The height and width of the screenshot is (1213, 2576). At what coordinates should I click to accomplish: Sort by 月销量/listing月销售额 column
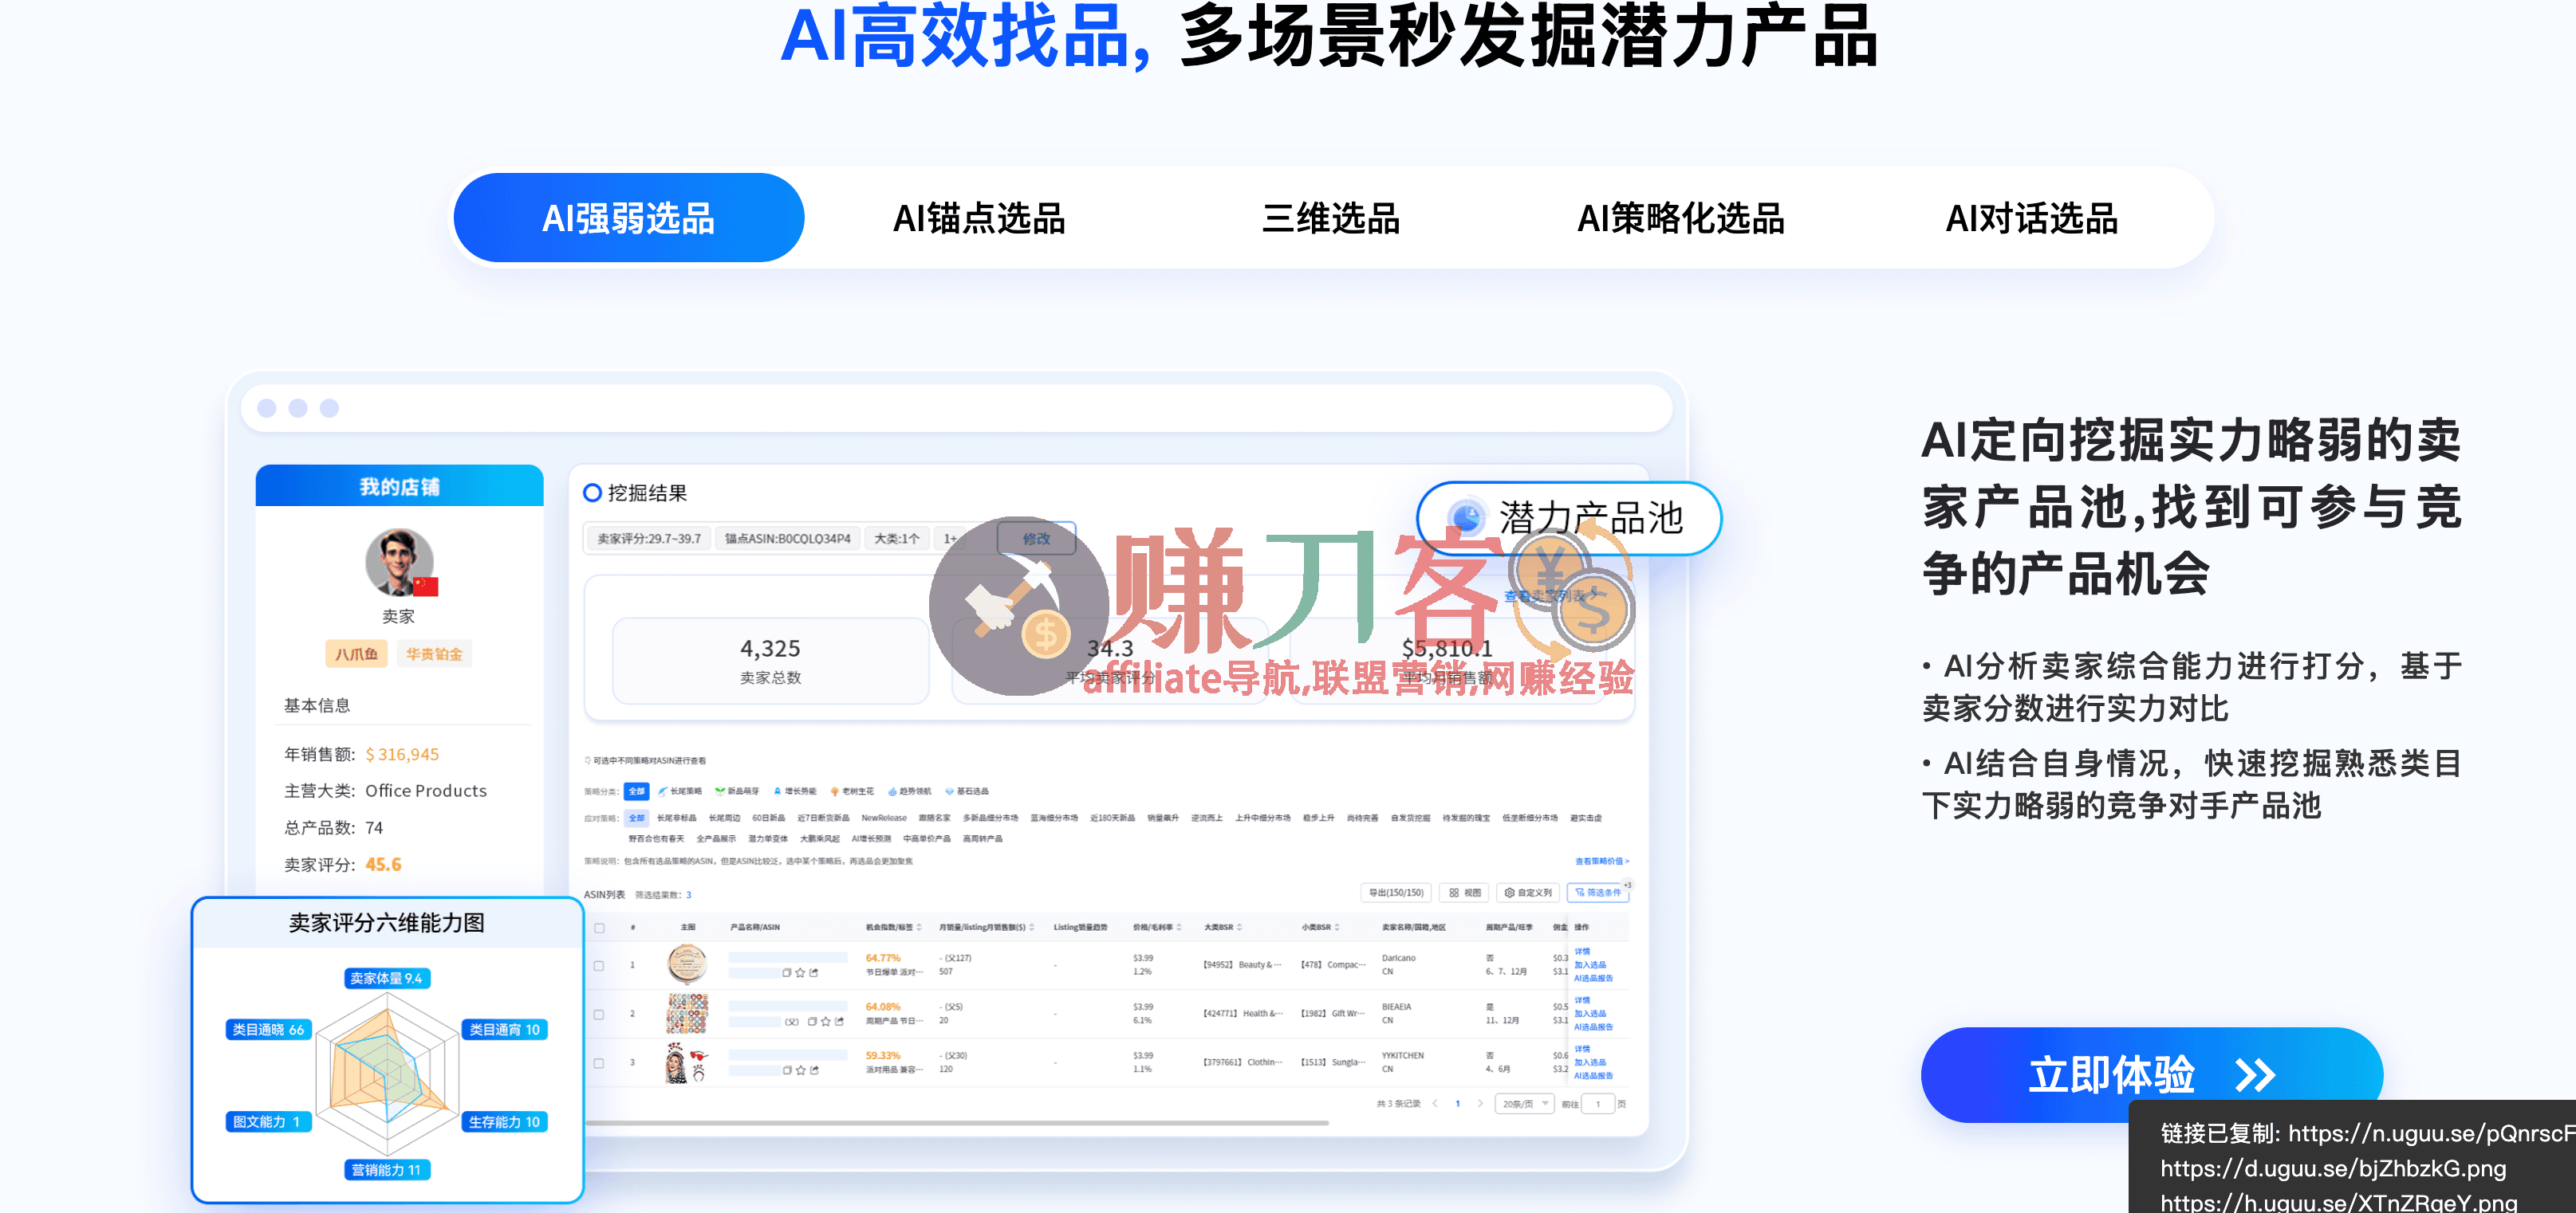[x=1032, y=927]
